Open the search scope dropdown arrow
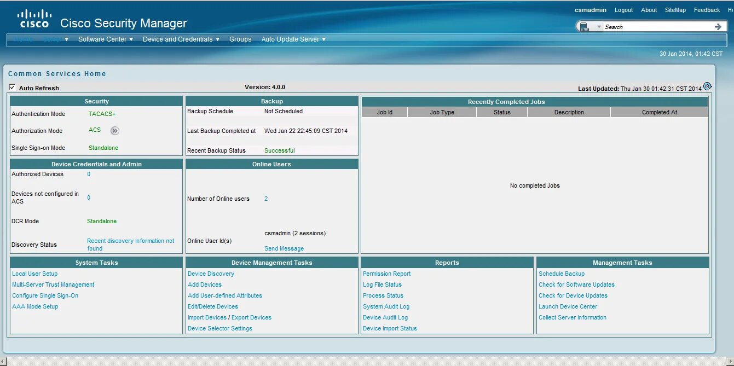Image resolution: width=734 pixels, height=366 pixels. tap(599, 26)
